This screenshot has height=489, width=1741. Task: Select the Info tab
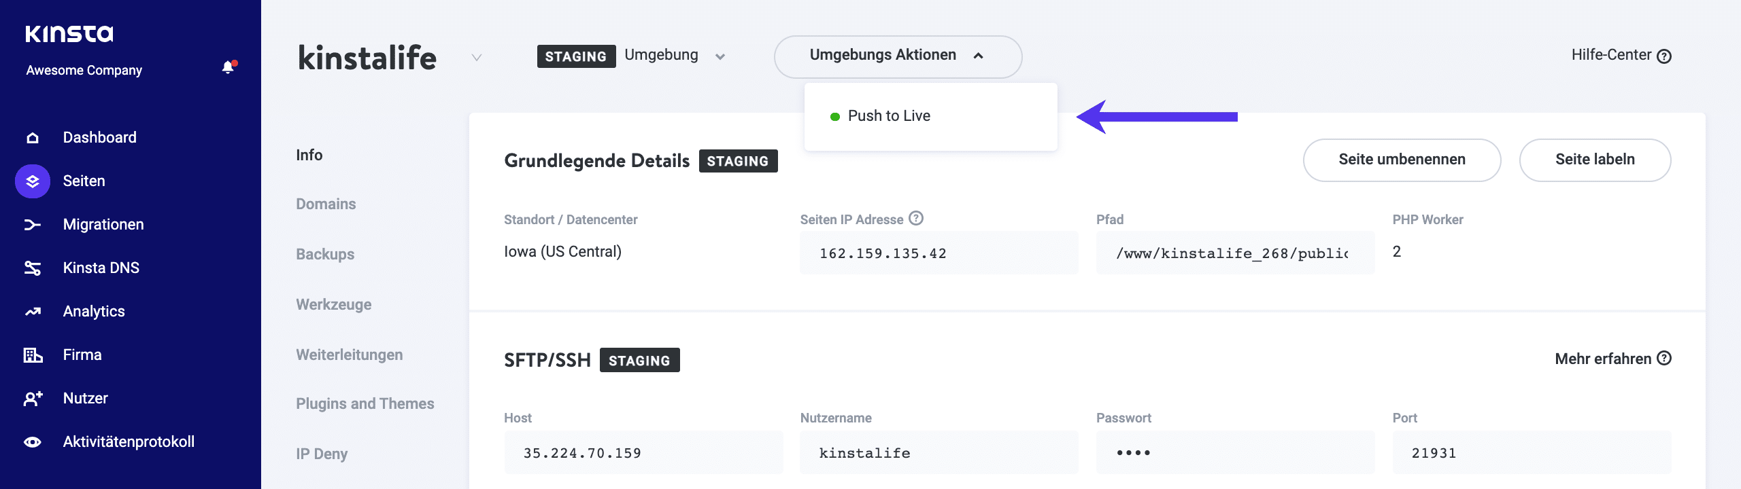309,155
